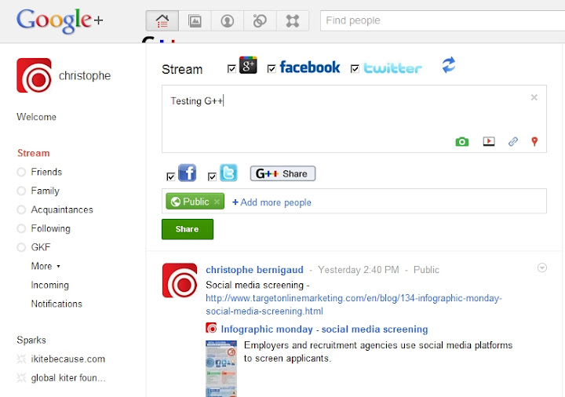Select the Acquaintances circle radio button
The image size is (565, 397).
tap(21, 209)
